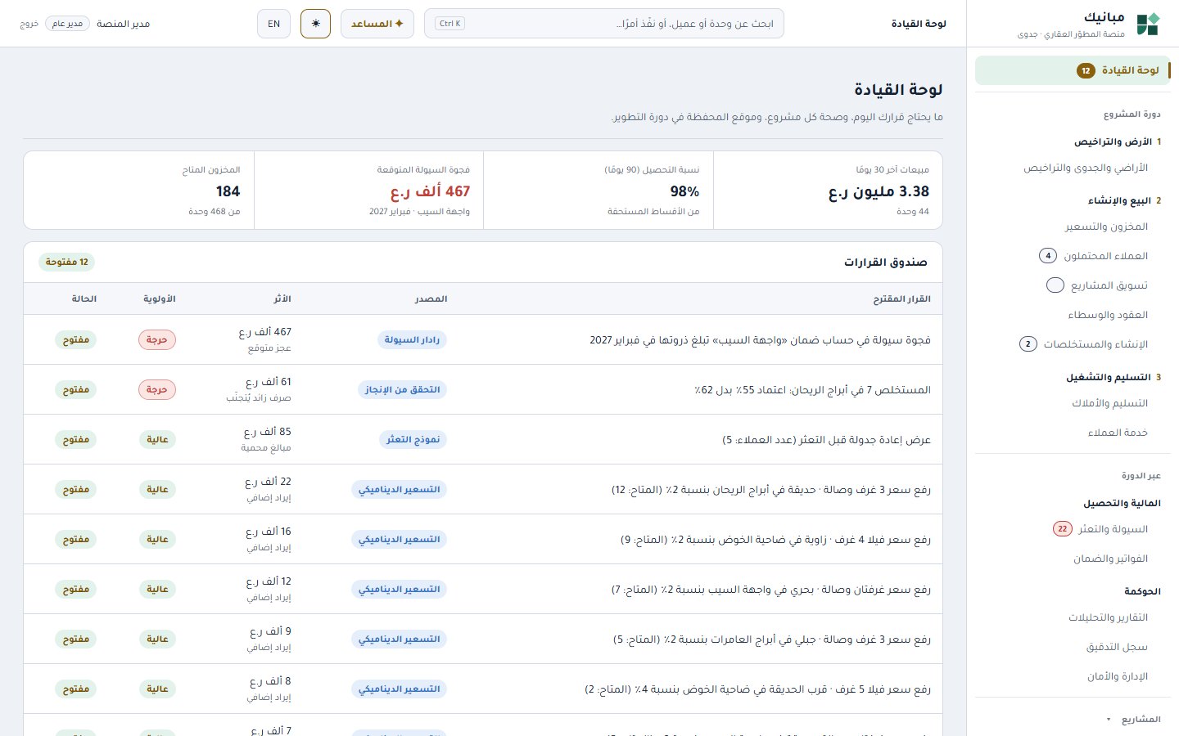
Task: Open the المستخلص 7 في أبراج الريحان decision
Action: tap(483, 390)
